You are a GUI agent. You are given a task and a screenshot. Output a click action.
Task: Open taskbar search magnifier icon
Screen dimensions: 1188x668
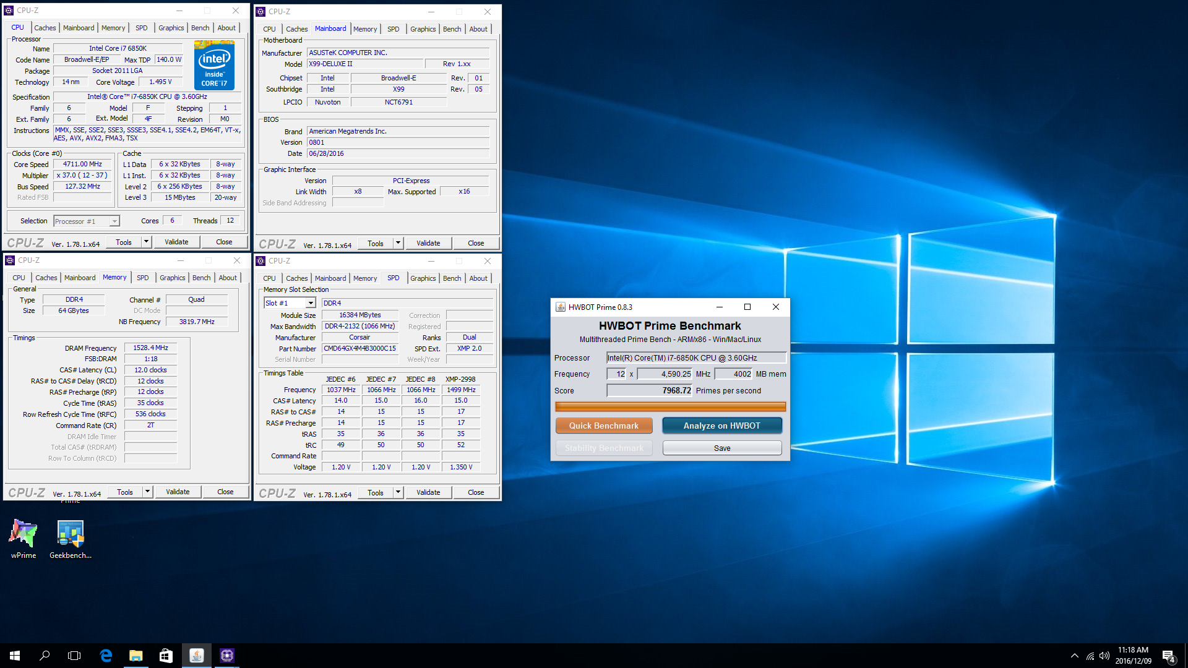tap(45, 656)
